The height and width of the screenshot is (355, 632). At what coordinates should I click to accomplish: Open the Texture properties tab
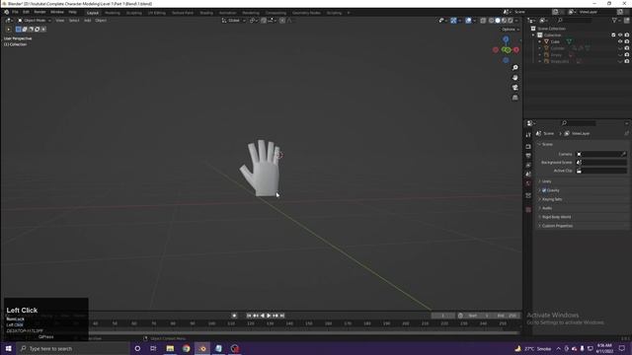click(x=528, y=210)
